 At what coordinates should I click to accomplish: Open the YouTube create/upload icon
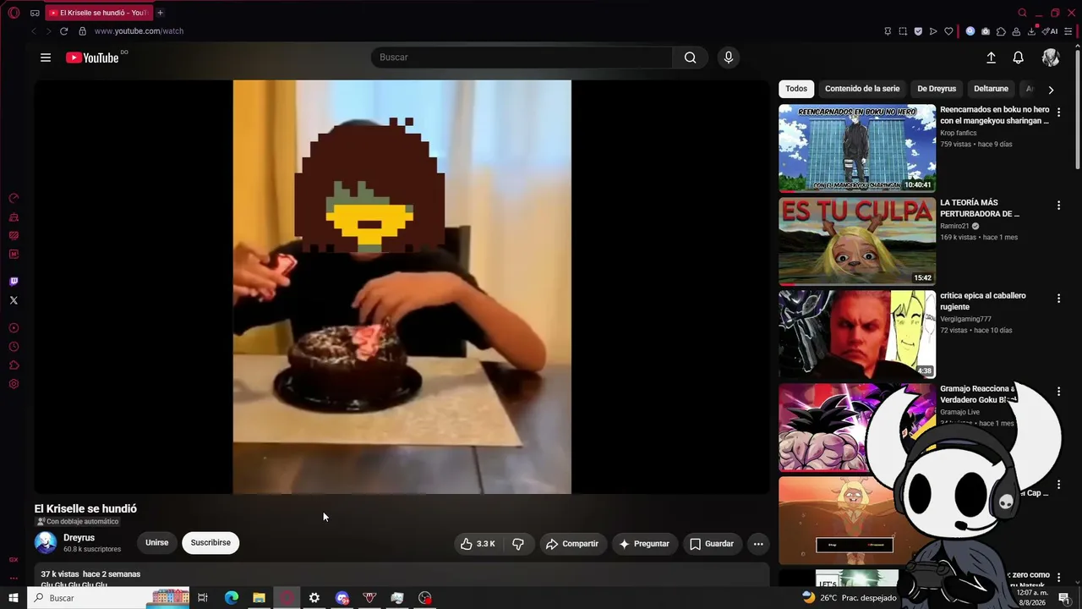(991, 58)
